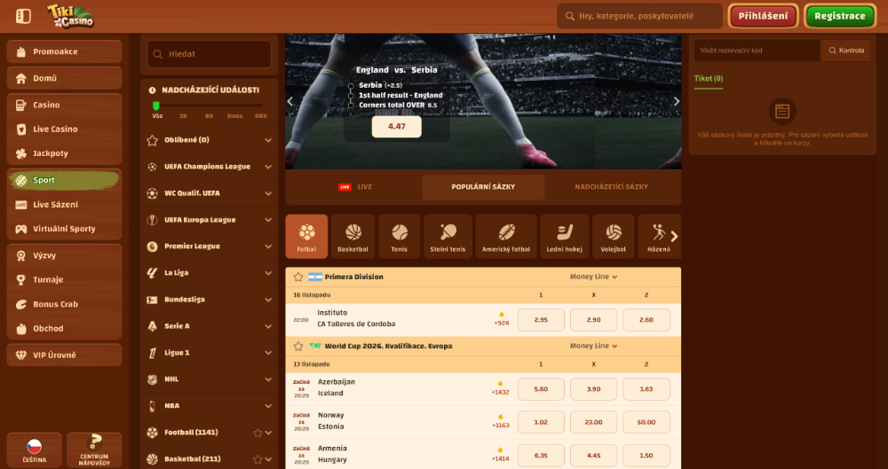This screenshot has height=469, width=888.
Task: Open Výzvy in the sidebar
Action: click(x=65, y=255)
